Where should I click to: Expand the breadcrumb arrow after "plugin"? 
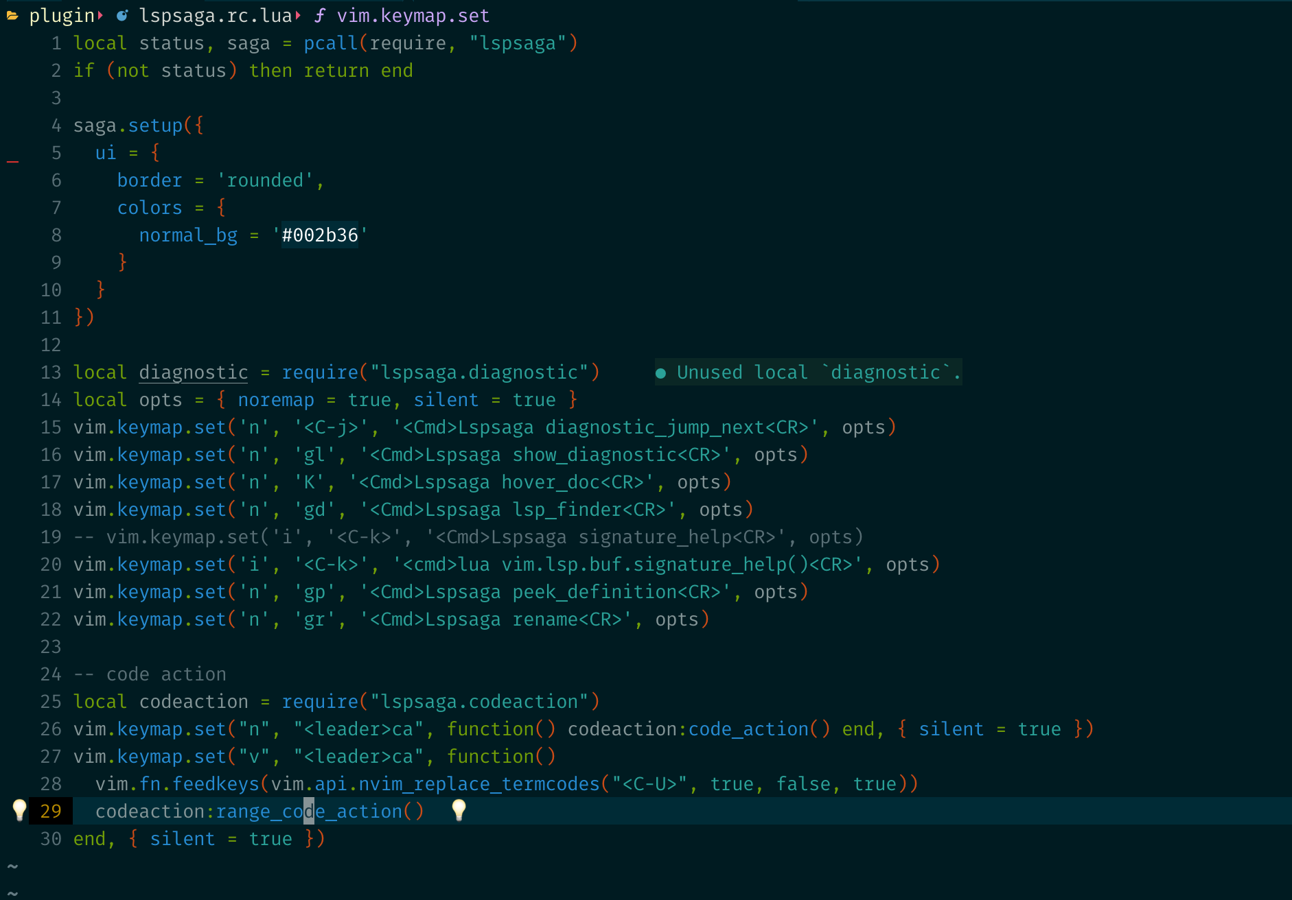[x=100, y=15]
